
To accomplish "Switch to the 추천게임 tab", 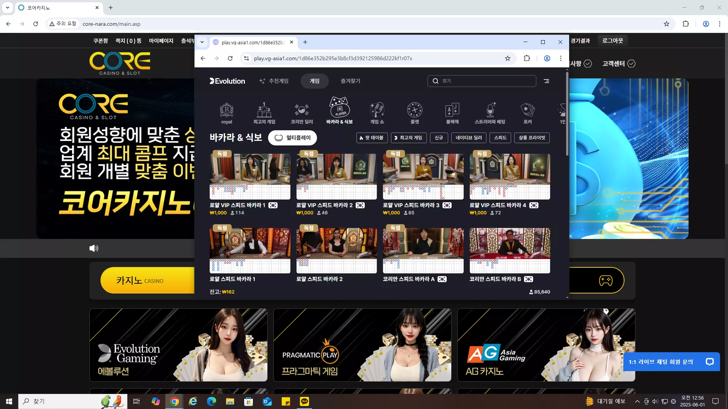I will tap(274, 81).
